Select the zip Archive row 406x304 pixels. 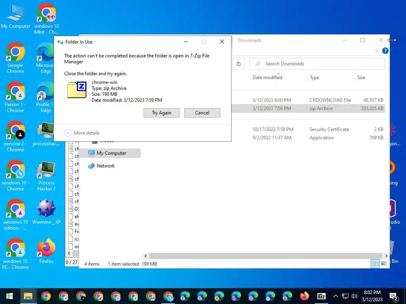tap(308, 108)
